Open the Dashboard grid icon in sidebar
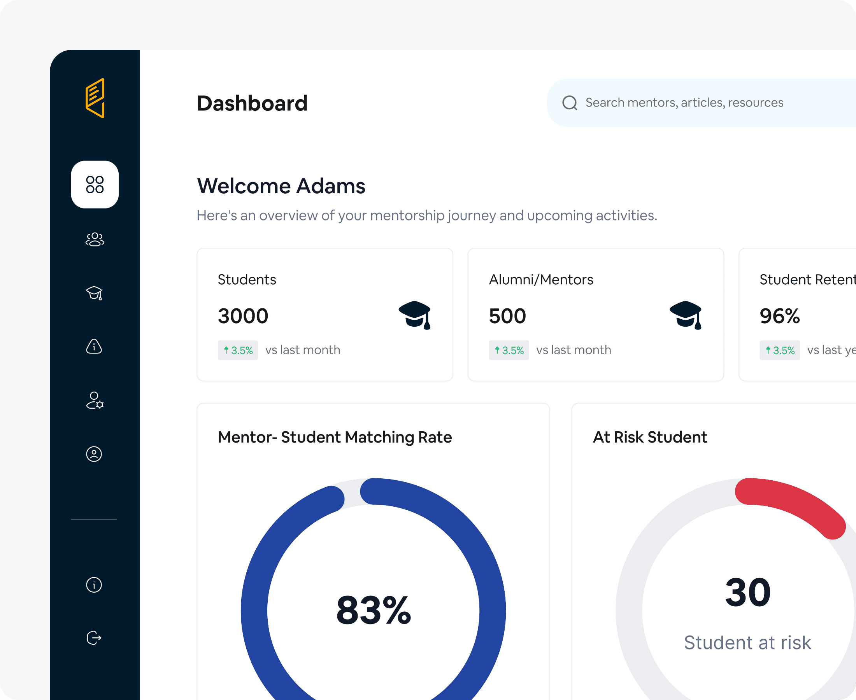Viewport: 856px width, 700px height. pyautogui.click(x=95, y=185)
